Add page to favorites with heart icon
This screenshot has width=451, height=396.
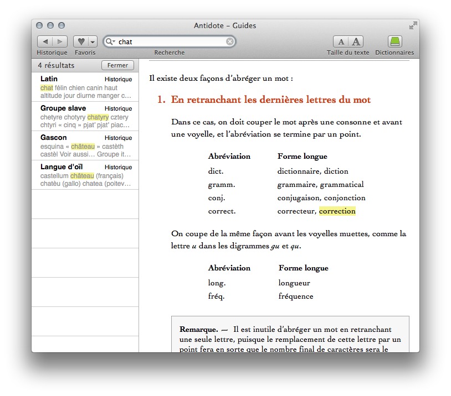[x=81, y=41]
